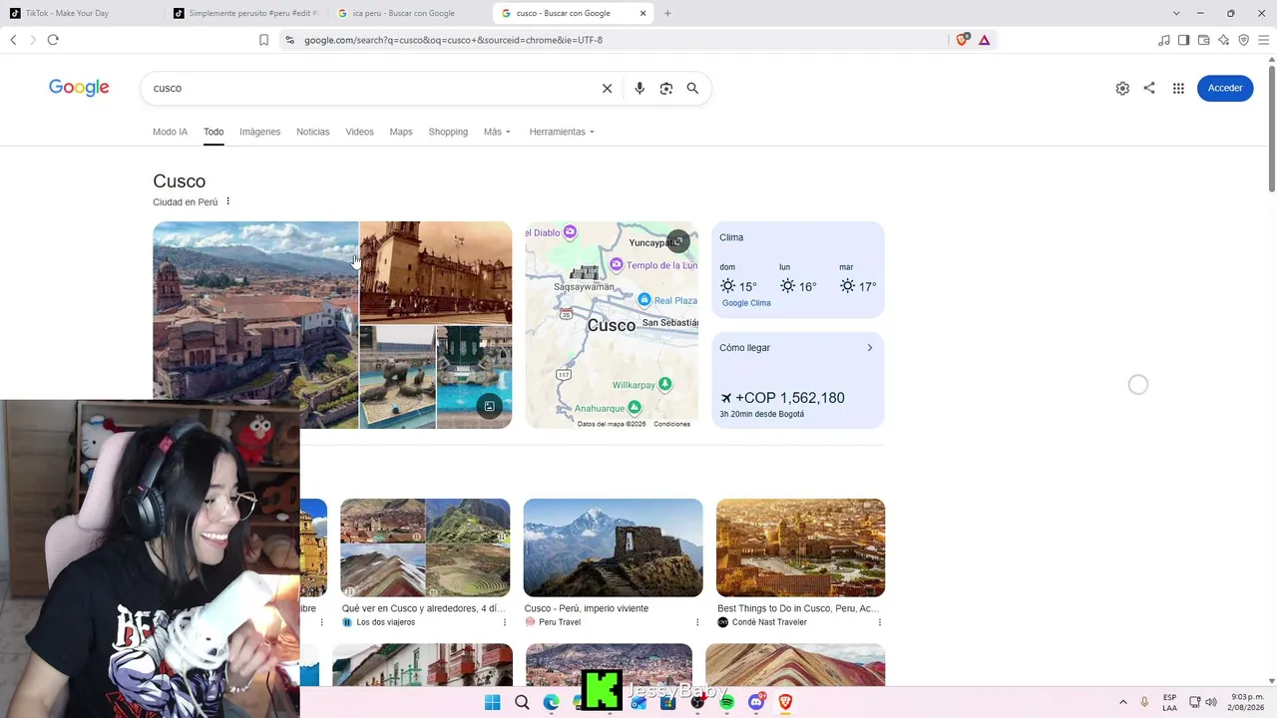Screen dimensions: 1277x718
Task: Open Windows taskbar search
Action: click(x=522, y=702)
